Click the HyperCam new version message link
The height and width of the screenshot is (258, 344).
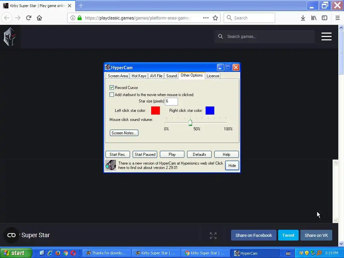[x=170, y=165]
